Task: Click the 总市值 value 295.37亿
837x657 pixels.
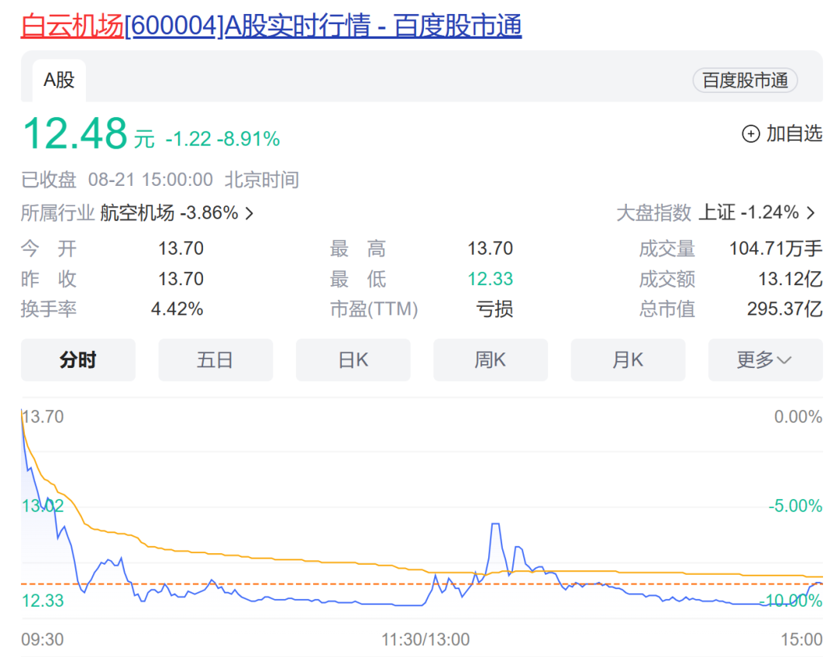Action: 784,308
